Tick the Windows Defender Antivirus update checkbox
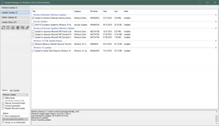Image resolution: width=219 pixels, height=126 pixels. click(33, 18)
